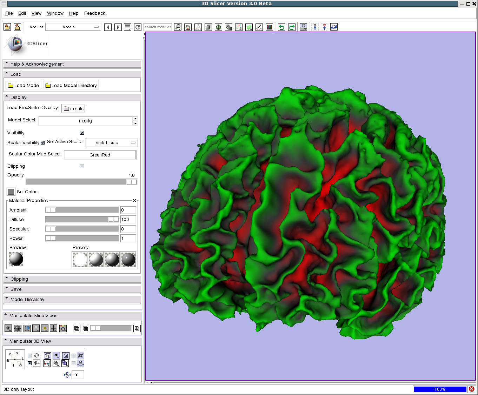Click the green redo arrow icon
The height and width of the screenshot is (395, 478).
pos(292,27)
